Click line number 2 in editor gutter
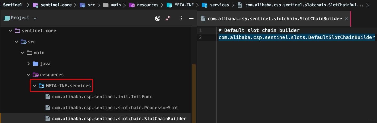The width and height of the screenshot is (377, 123). [200, 37]
